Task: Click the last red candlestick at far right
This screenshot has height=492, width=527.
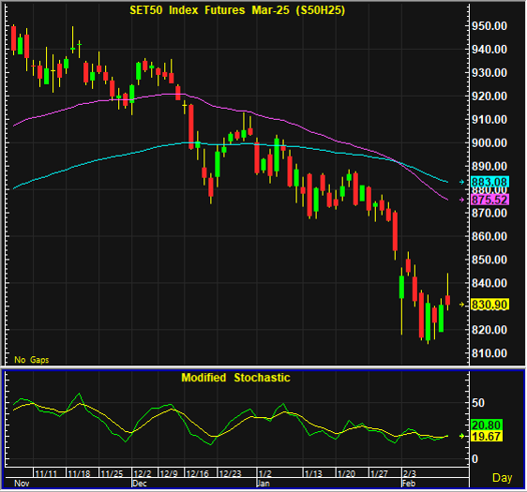Action: tap(447, 300)
